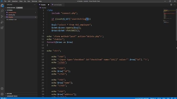Click the 'searchstring' text on line 4

tap(79, 19)
